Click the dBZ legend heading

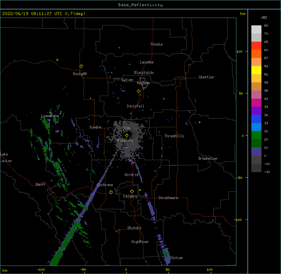click(264, 18)
